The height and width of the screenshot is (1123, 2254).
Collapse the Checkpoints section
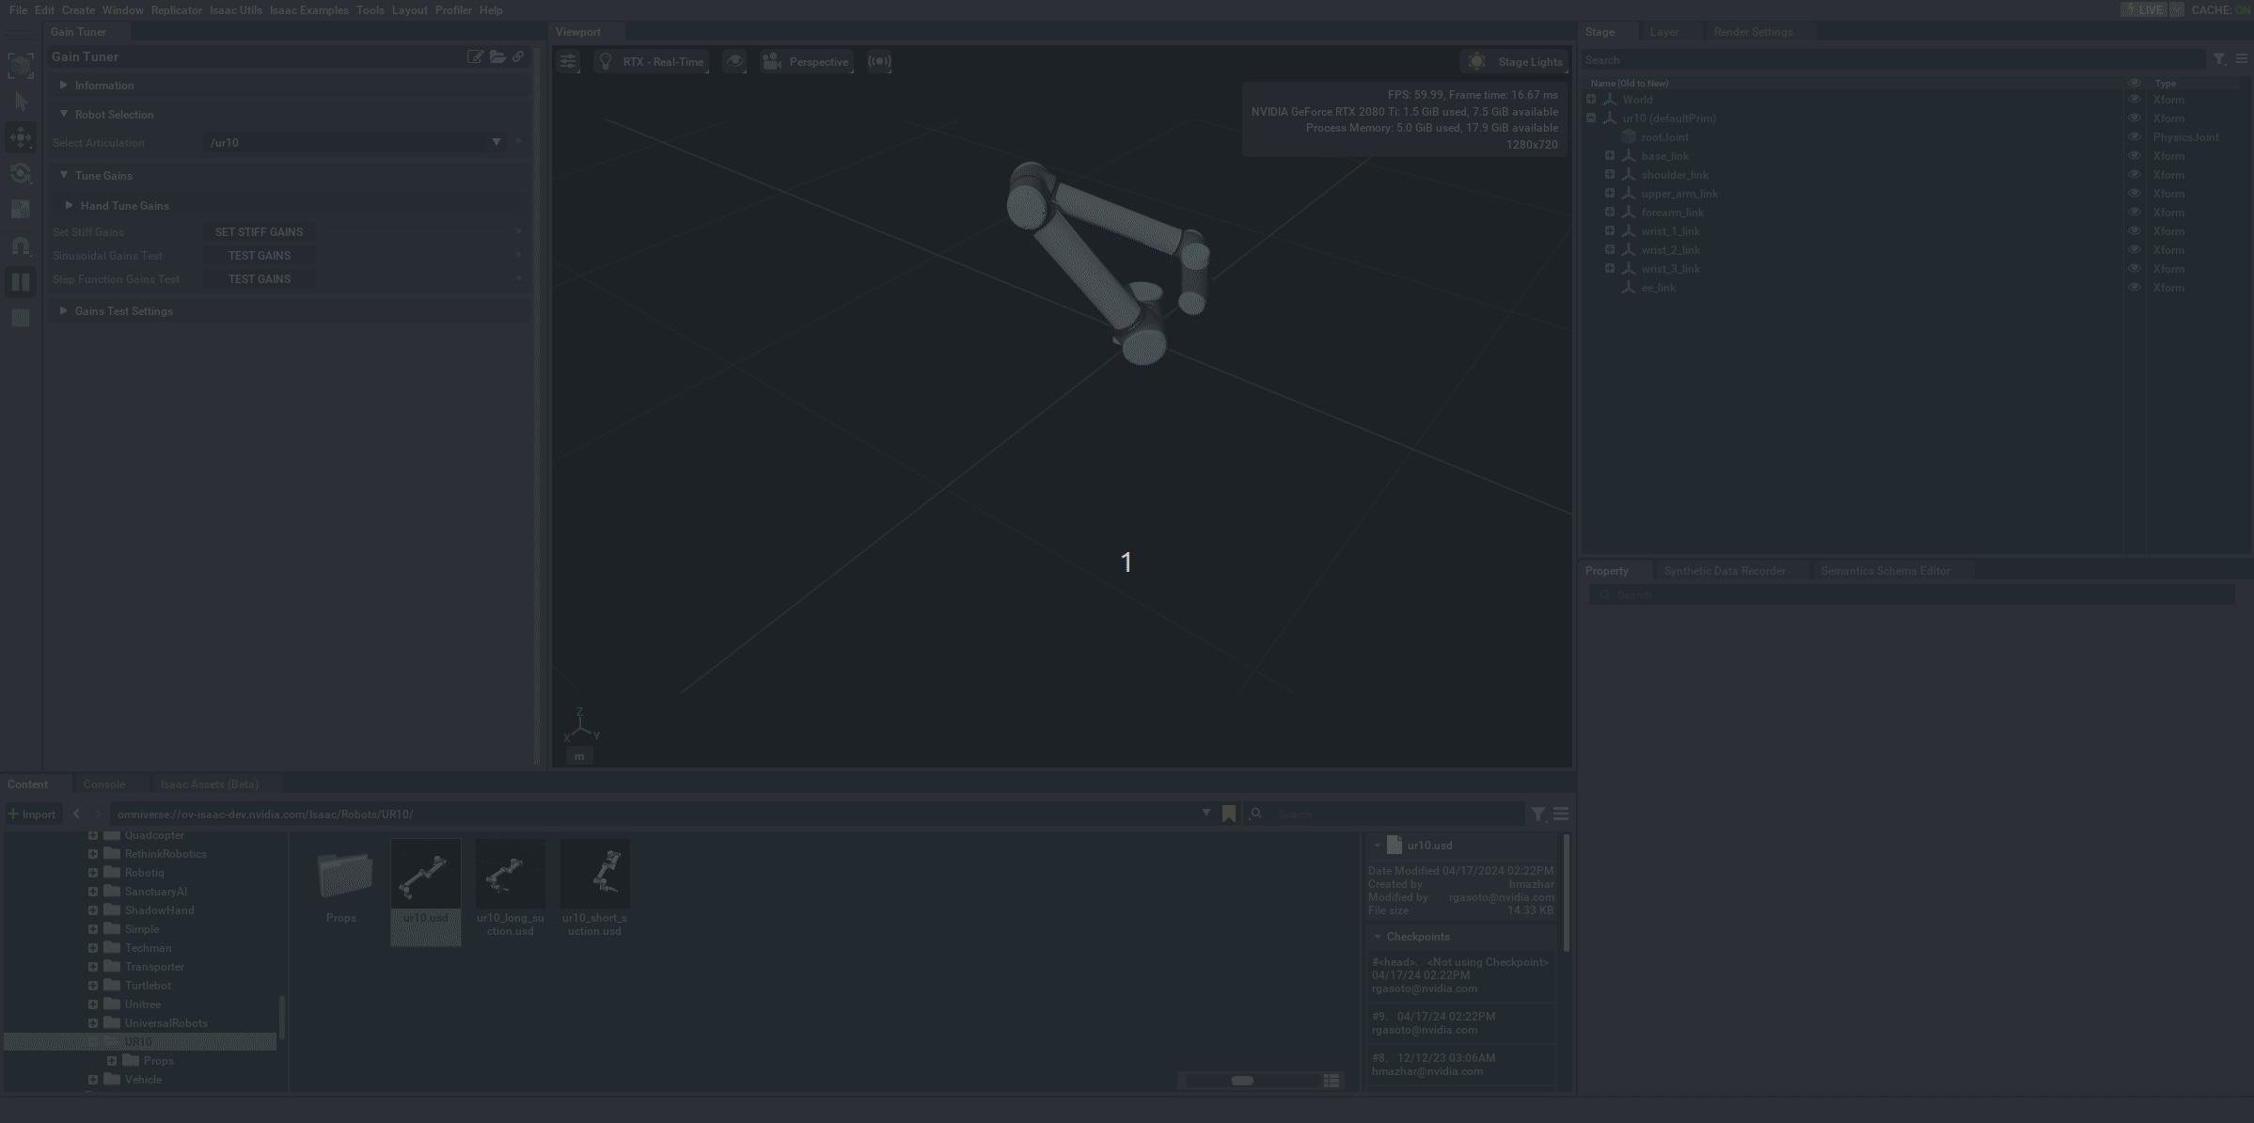pos(1378,937)
